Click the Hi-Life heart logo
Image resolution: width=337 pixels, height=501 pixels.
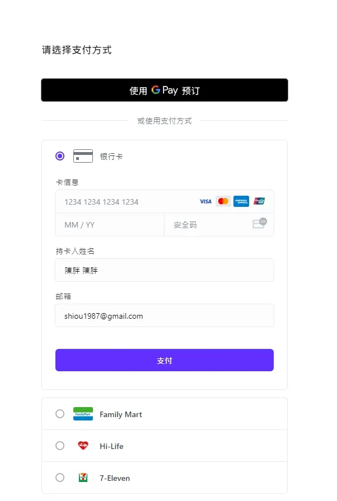coord(83,446)
